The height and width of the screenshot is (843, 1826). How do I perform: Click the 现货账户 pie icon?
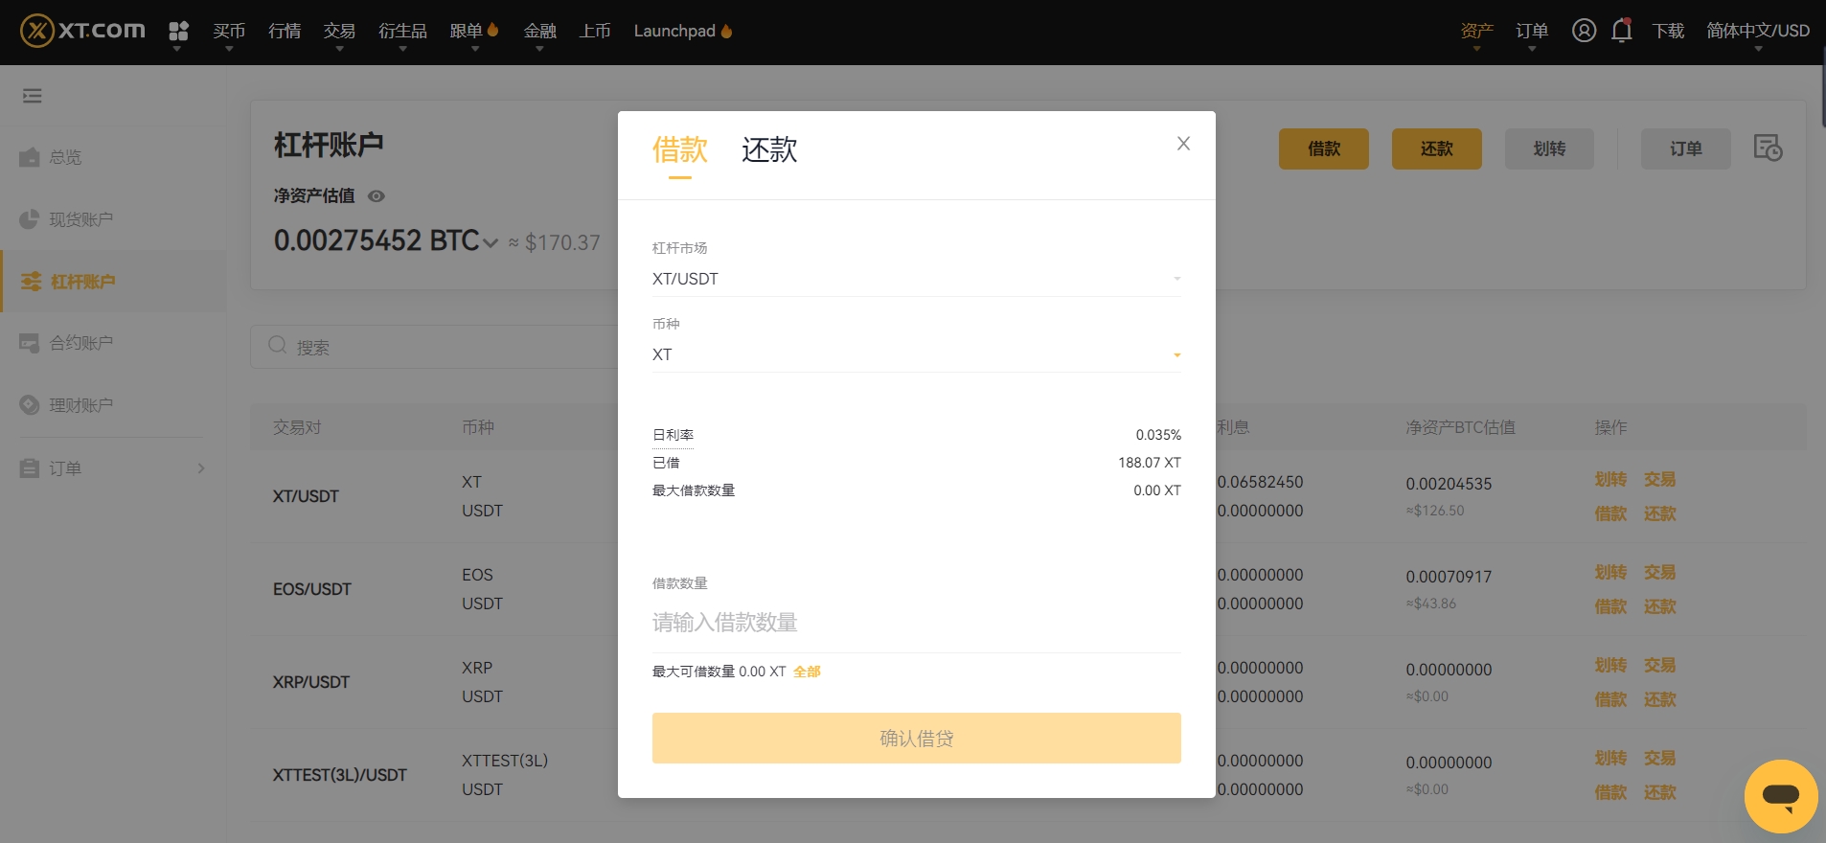(x=30, y=219)
